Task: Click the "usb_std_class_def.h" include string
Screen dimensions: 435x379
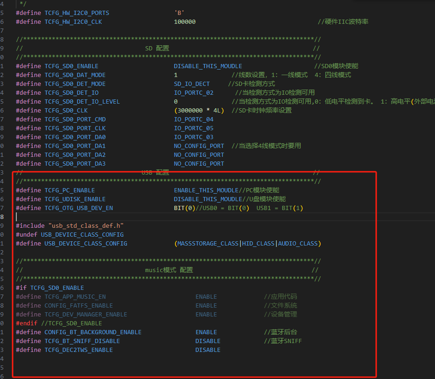Action: click(86, 226)
